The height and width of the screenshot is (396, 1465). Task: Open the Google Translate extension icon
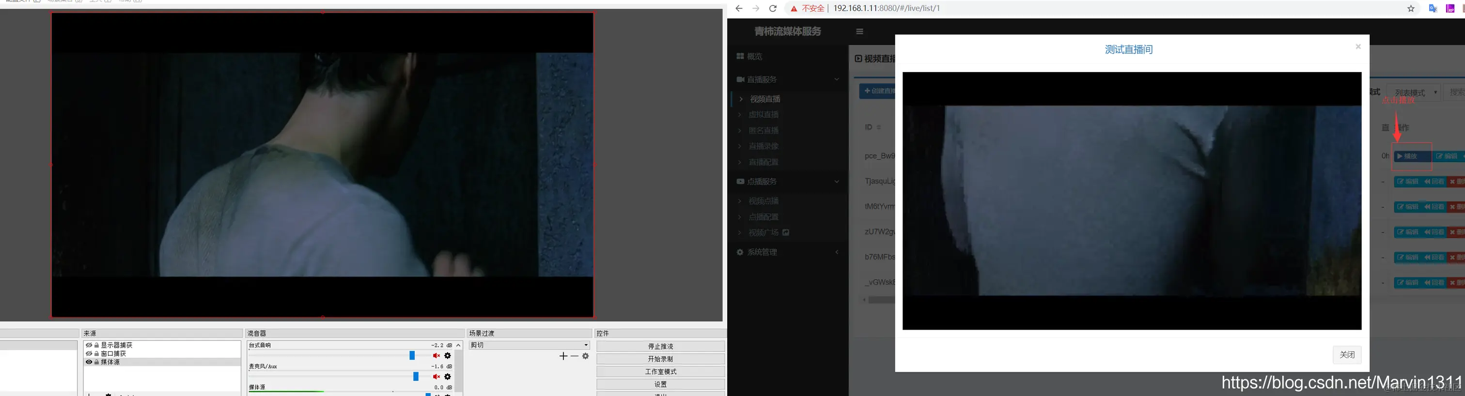pyautogui.click(x=1433, y=9)
